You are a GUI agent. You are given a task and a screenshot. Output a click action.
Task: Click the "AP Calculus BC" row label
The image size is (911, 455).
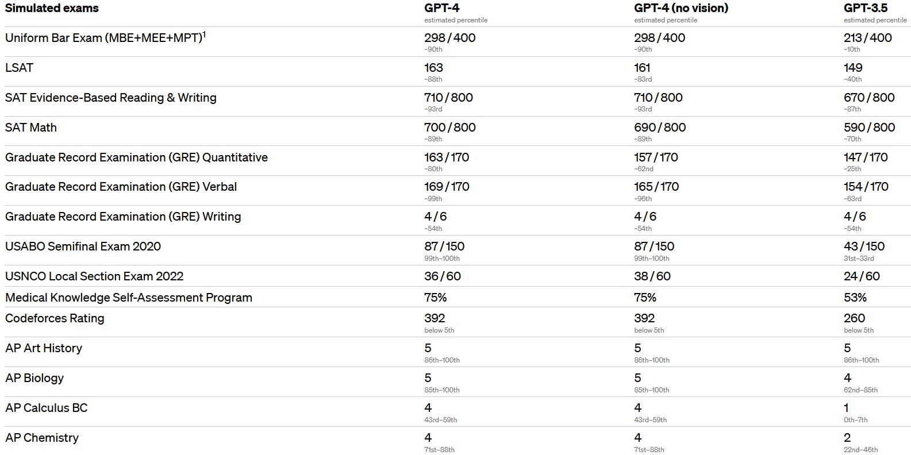click(x=47, y=408)
